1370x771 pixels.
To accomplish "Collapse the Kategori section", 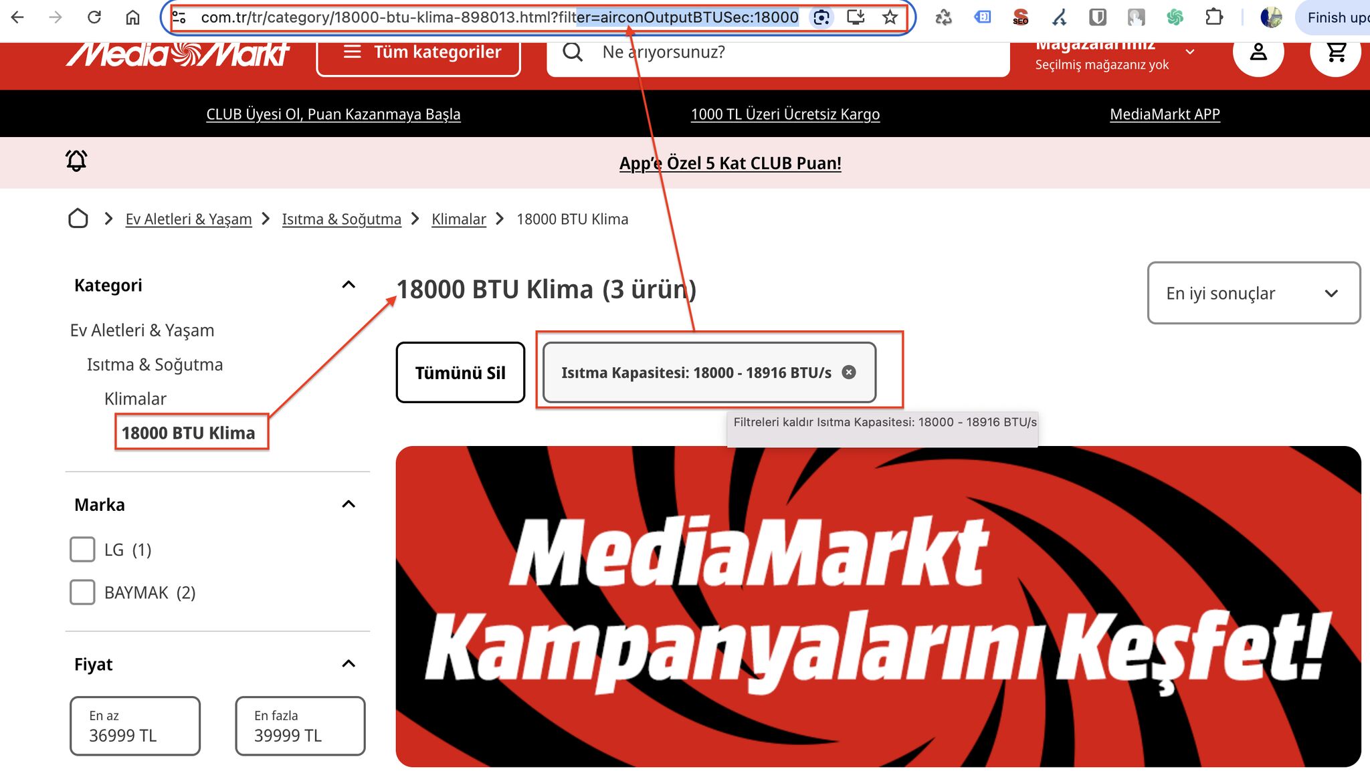I will tap(349, 286).
